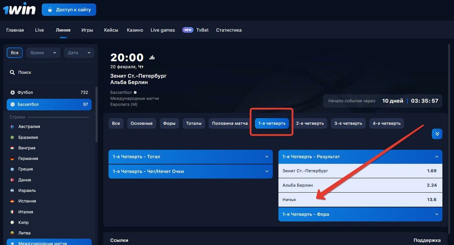Click the Германия flag icon
The width and height of the screenshot is (454, 245).
12,159
